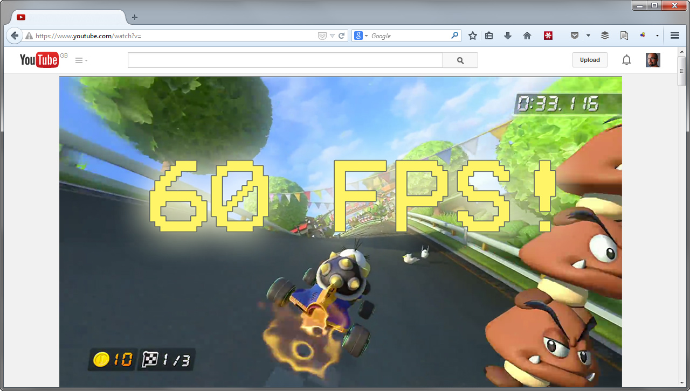Click the Upload button
Image resolution: width=690 pixels, height=391 pixels.
589,60
